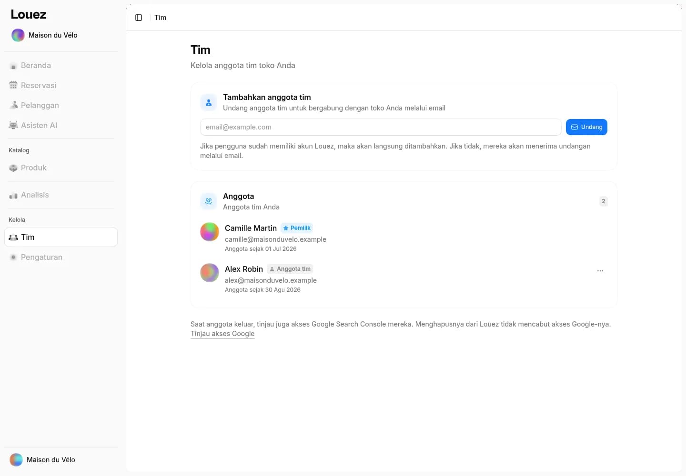Launch Asisten AI robot icon
The width and height of the screenshot is (686, 476).
click(x=13, y=125)
